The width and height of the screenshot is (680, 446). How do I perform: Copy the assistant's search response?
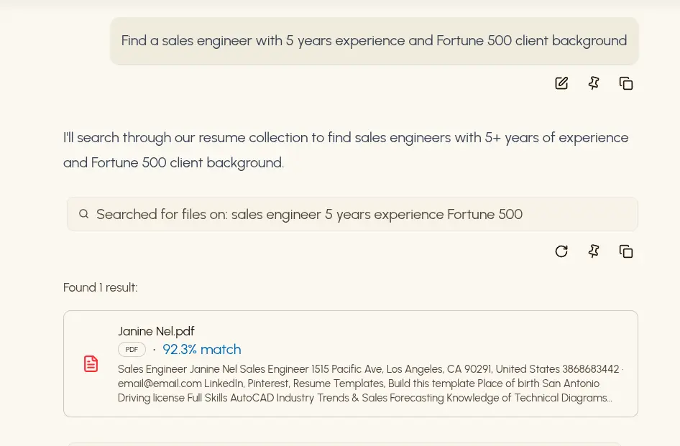pyautogui.click(x=626, y=251)
